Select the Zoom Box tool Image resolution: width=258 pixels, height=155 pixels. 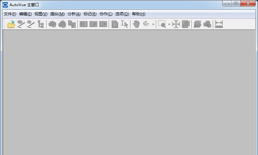coord(162,24)
